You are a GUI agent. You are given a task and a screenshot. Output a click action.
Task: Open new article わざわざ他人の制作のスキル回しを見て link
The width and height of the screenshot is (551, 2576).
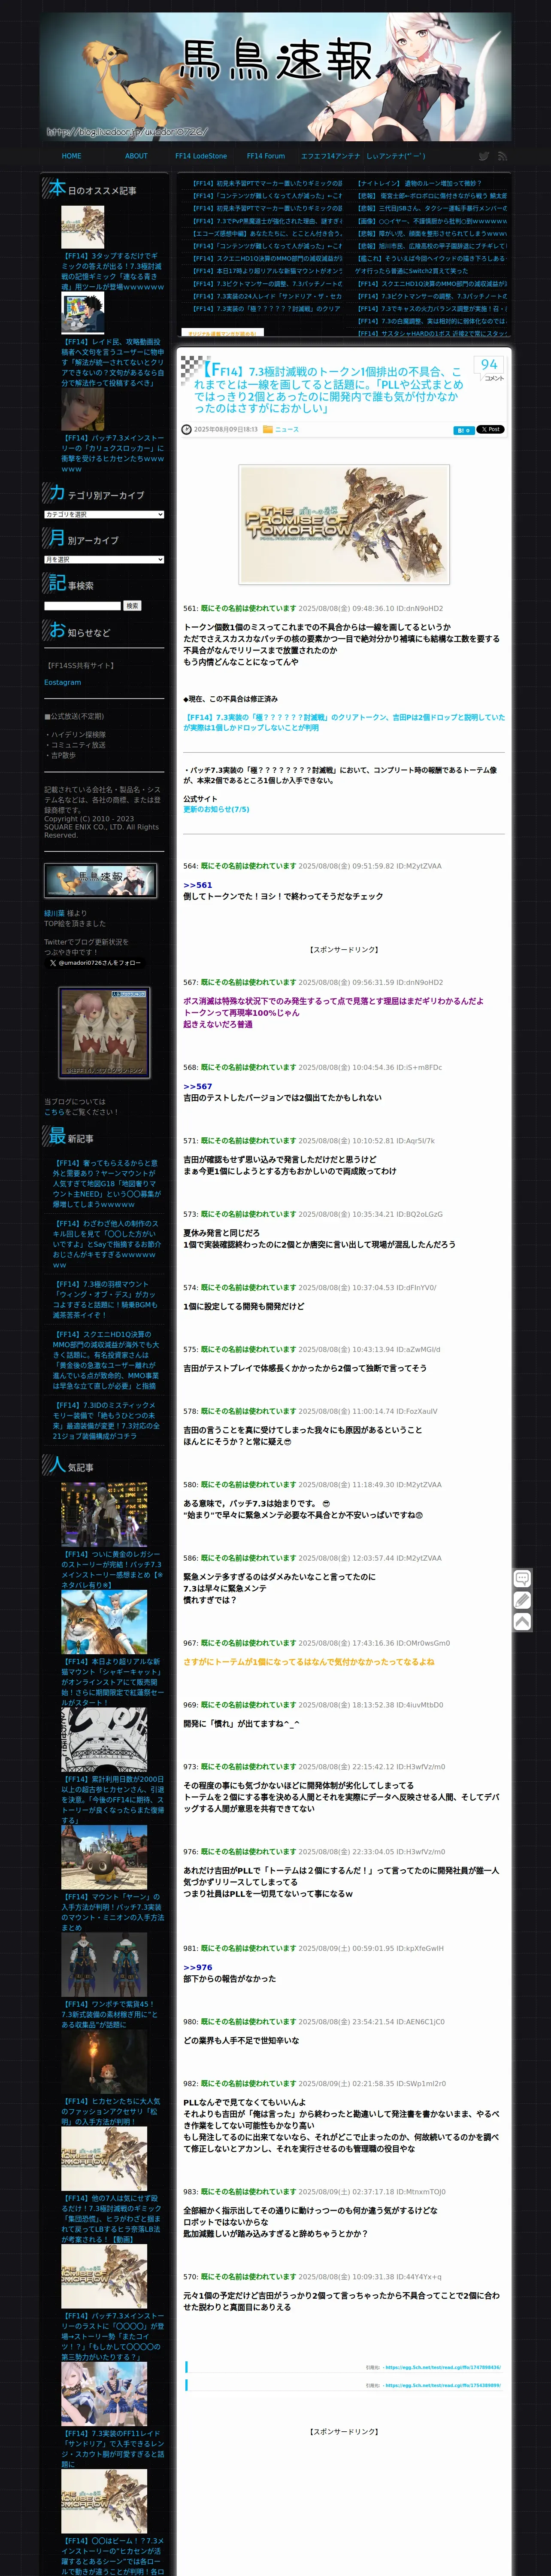tap(106, 1244)
